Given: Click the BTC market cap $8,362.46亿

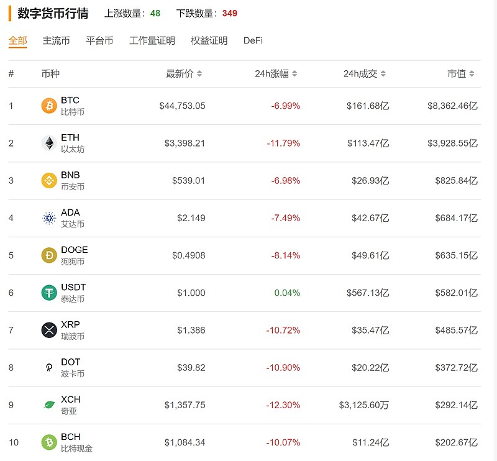Looking at the screenshot, I should pyautogui.click(x=453, y=106).
